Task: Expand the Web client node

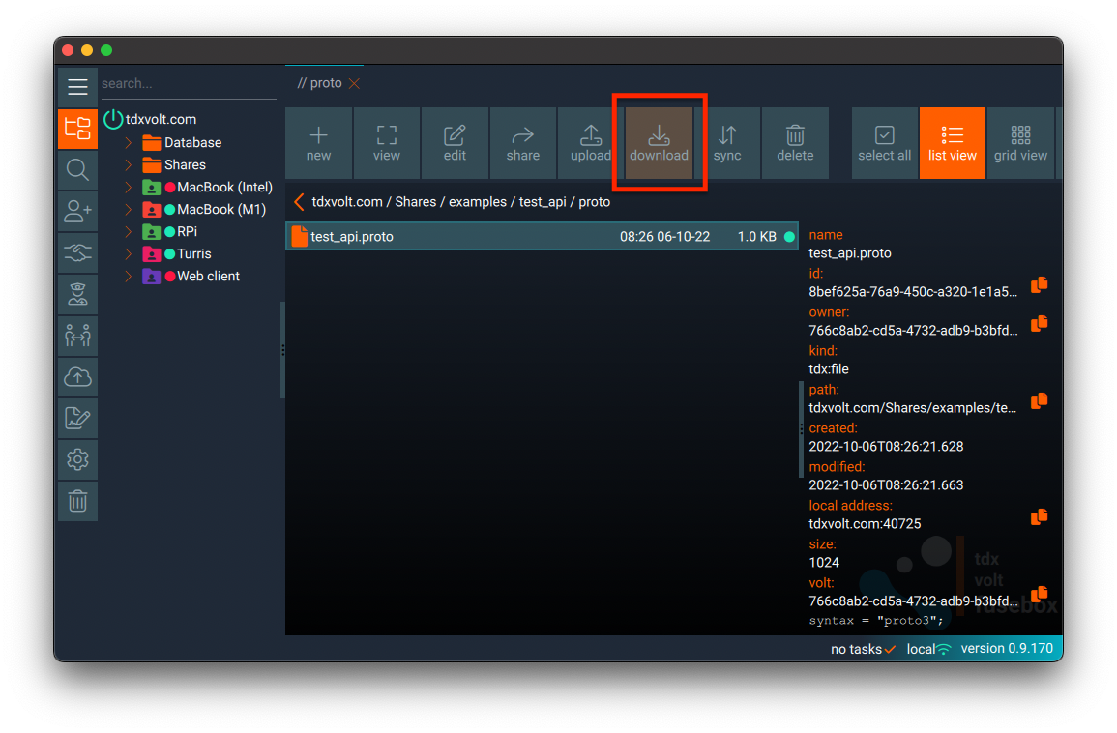Action: pyautogui.click(x=129, y=276)
